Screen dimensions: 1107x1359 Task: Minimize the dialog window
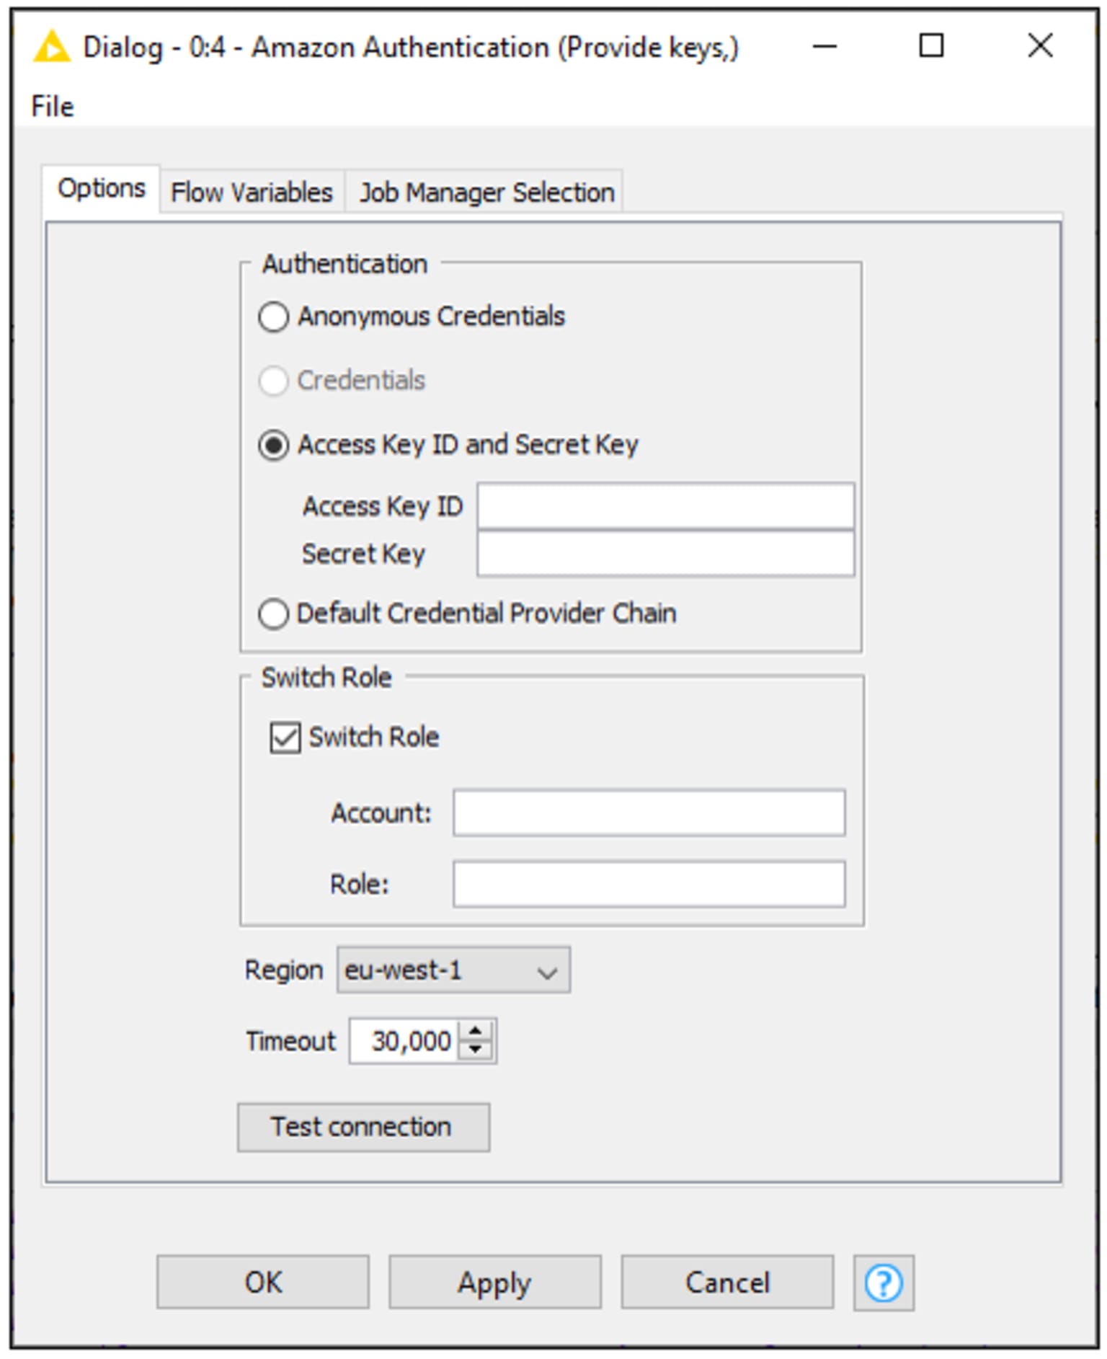tap(824, 47)
